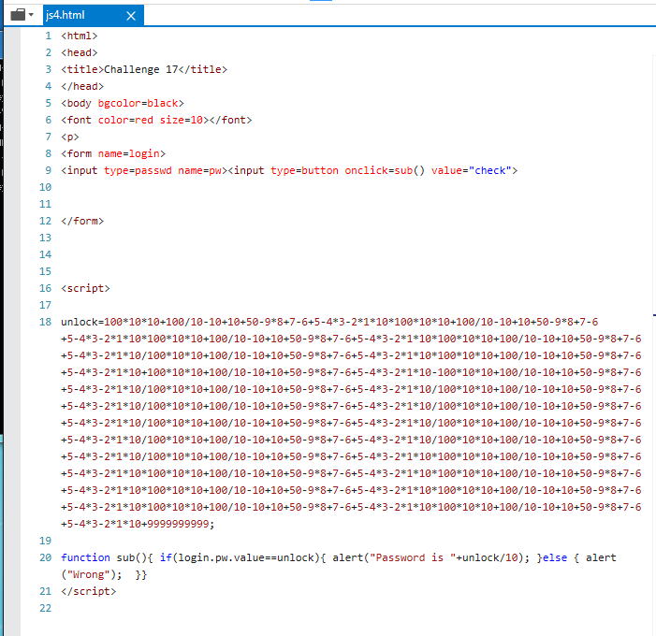Click the unlock= variable name
Screen dimensions: 656x636
pyautogui.click(x=82, y=322)
